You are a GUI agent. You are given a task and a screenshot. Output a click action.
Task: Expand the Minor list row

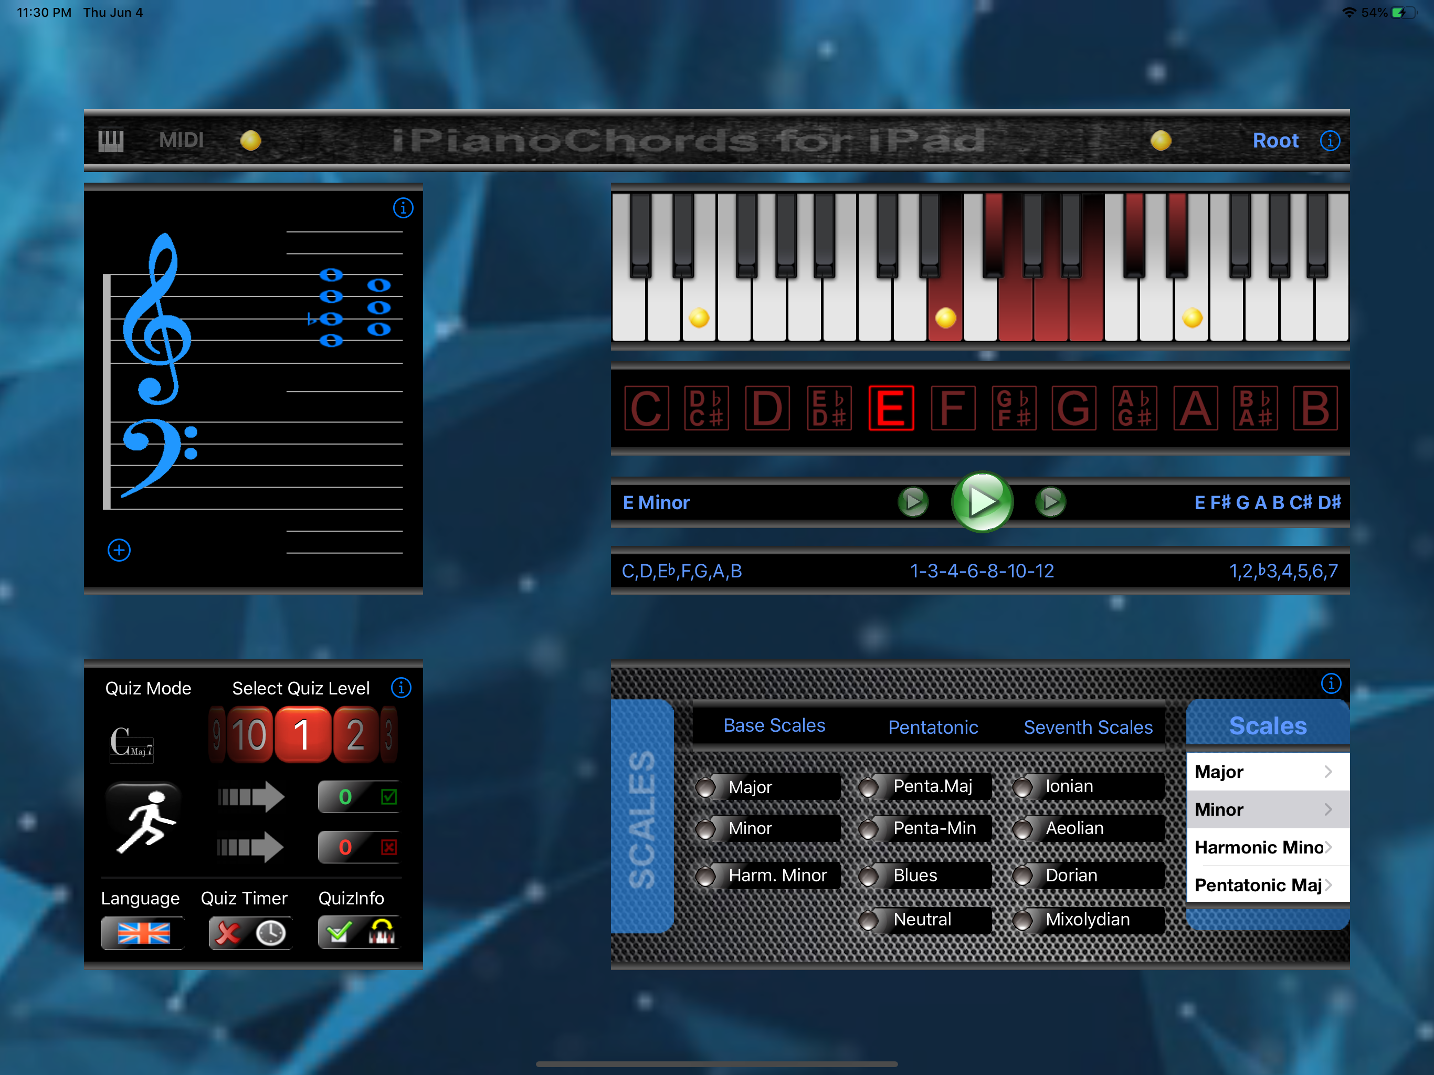[1268, 809]
